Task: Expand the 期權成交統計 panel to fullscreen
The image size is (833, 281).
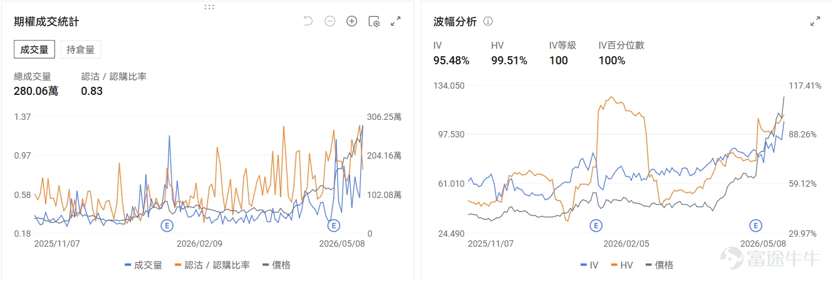Action: pos(396,21)
